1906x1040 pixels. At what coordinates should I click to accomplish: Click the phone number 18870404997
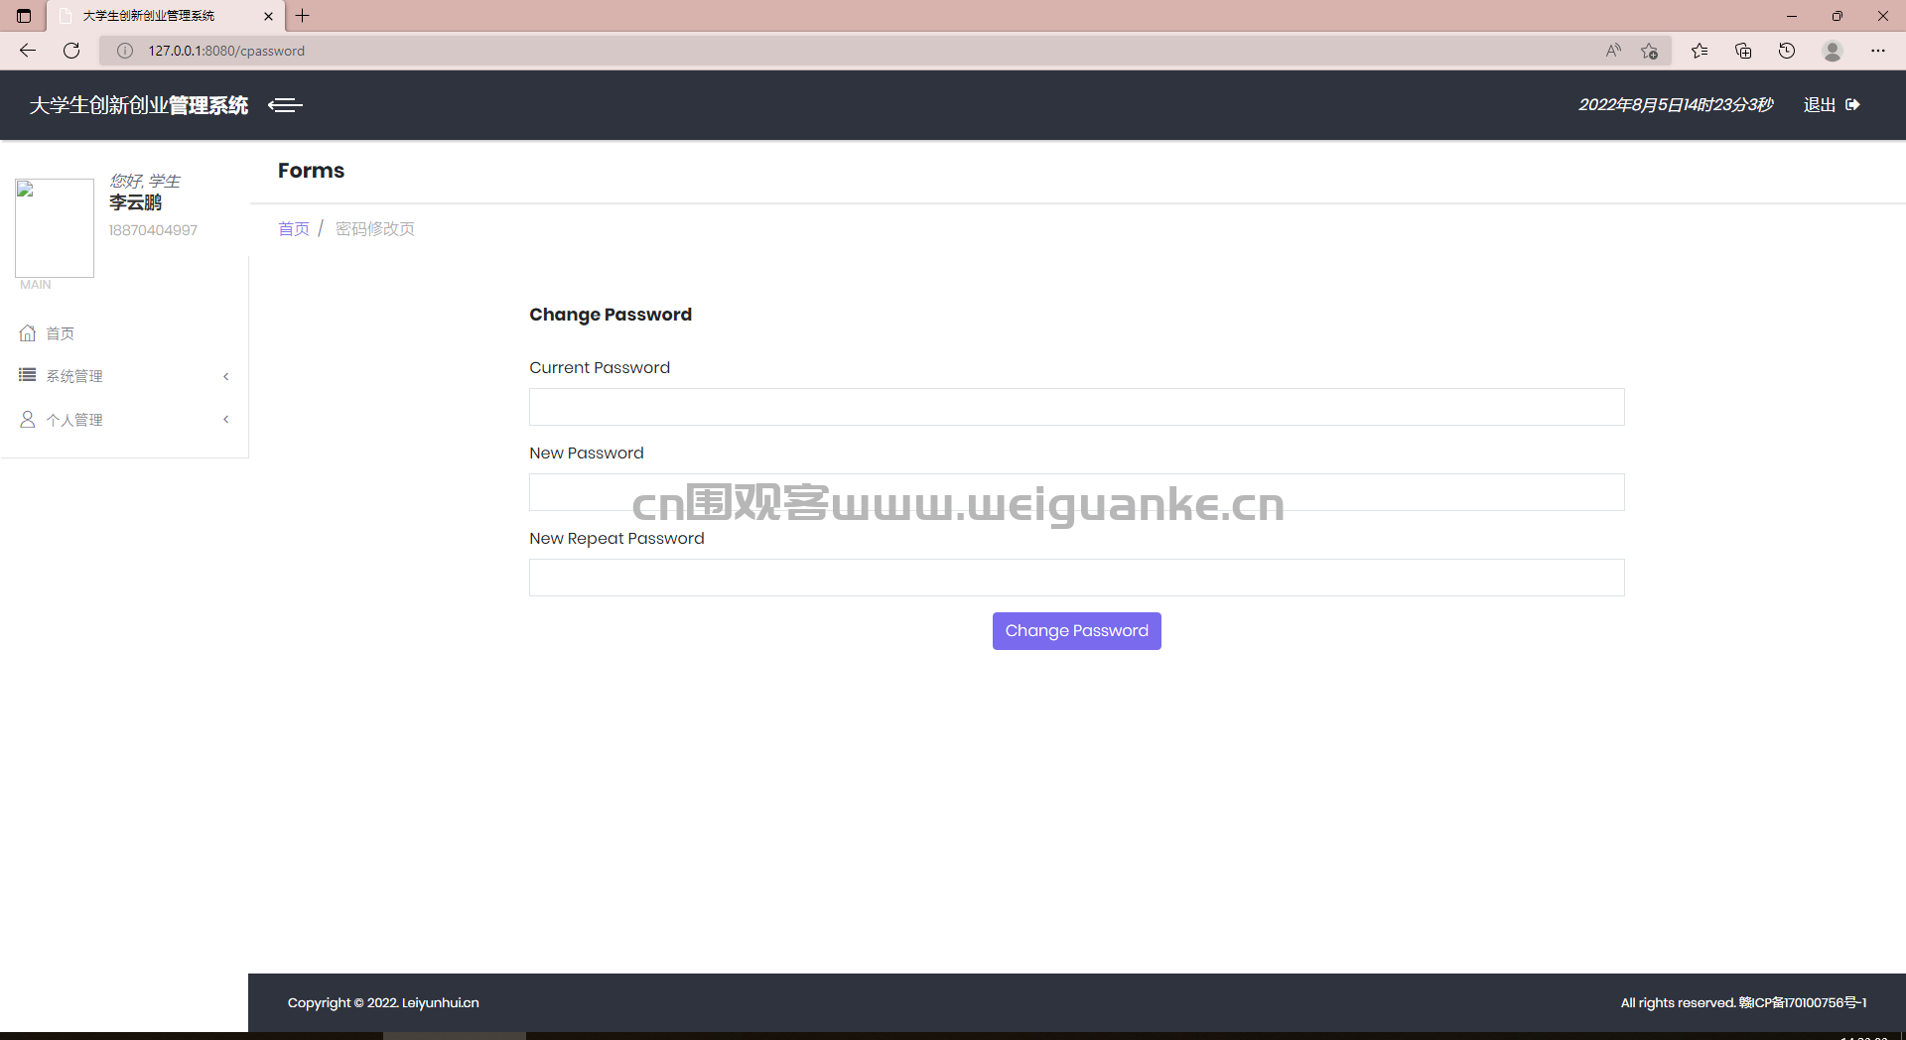coord(153,230)
